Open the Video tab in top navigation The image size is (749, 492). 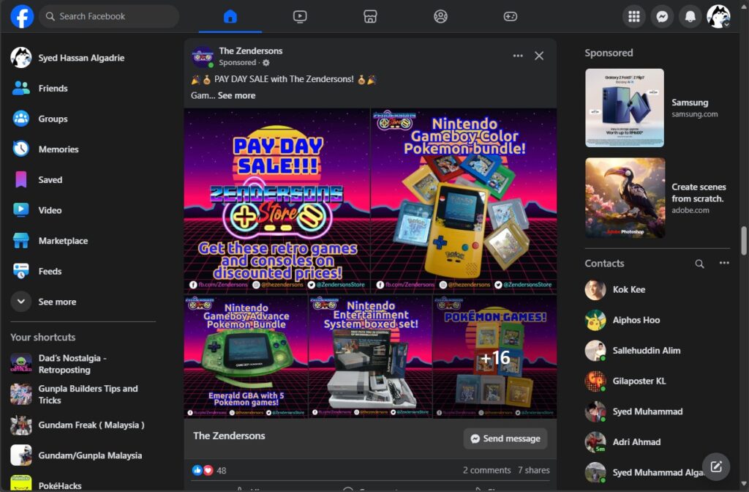(x=300, y=17)
